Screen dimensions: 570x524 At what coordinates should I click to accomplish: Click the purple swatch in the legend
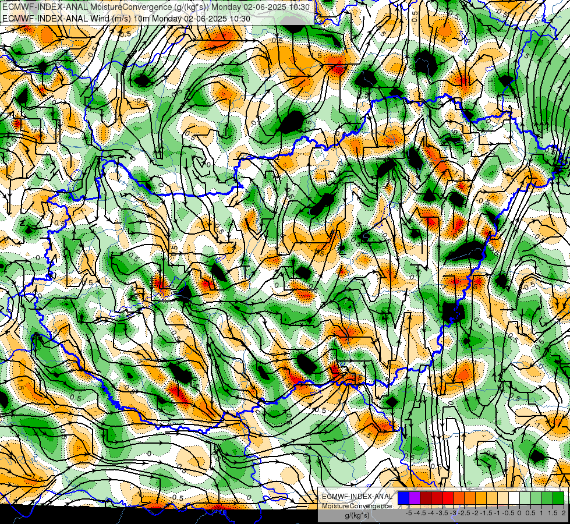[x=415, y=498]
